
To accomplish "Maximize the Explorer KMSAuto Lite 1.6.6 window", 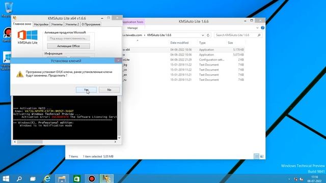I will (252, 20).
